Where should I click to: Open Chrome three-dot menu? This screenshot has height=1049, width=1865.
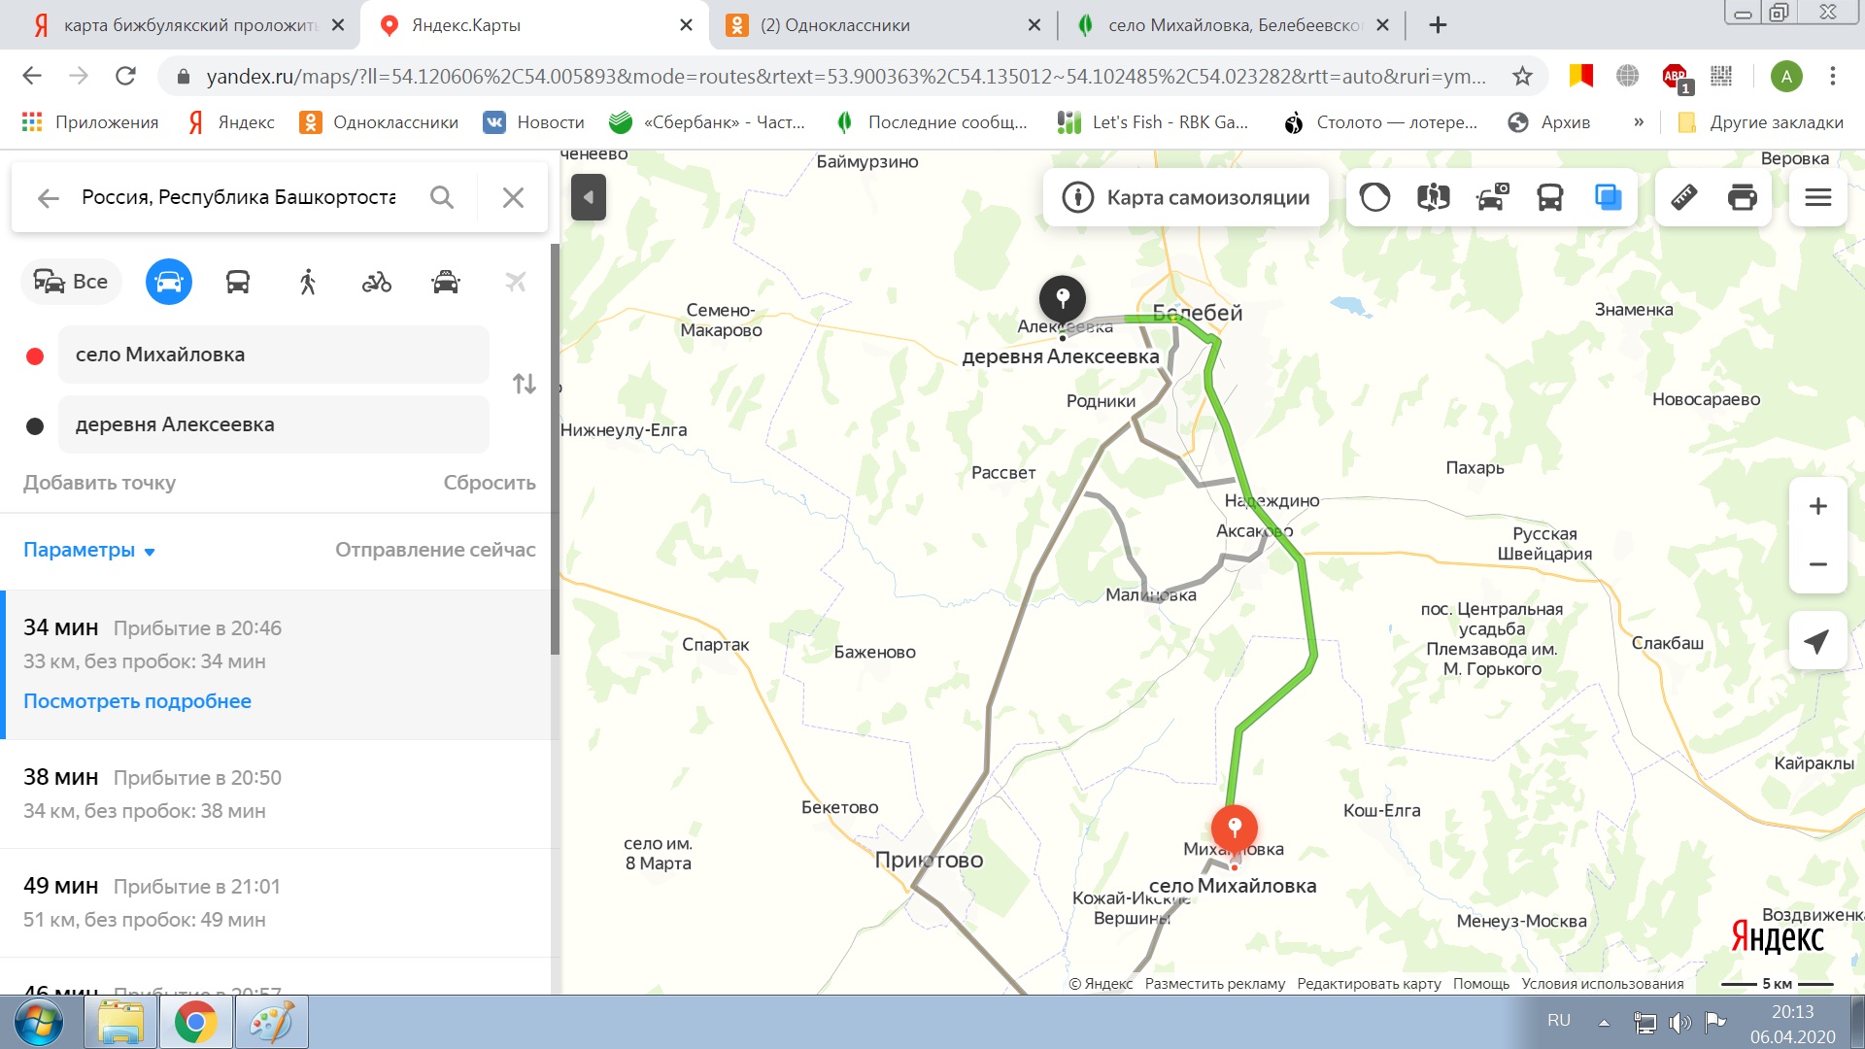pyautogui.click(x=1833, y=76)
